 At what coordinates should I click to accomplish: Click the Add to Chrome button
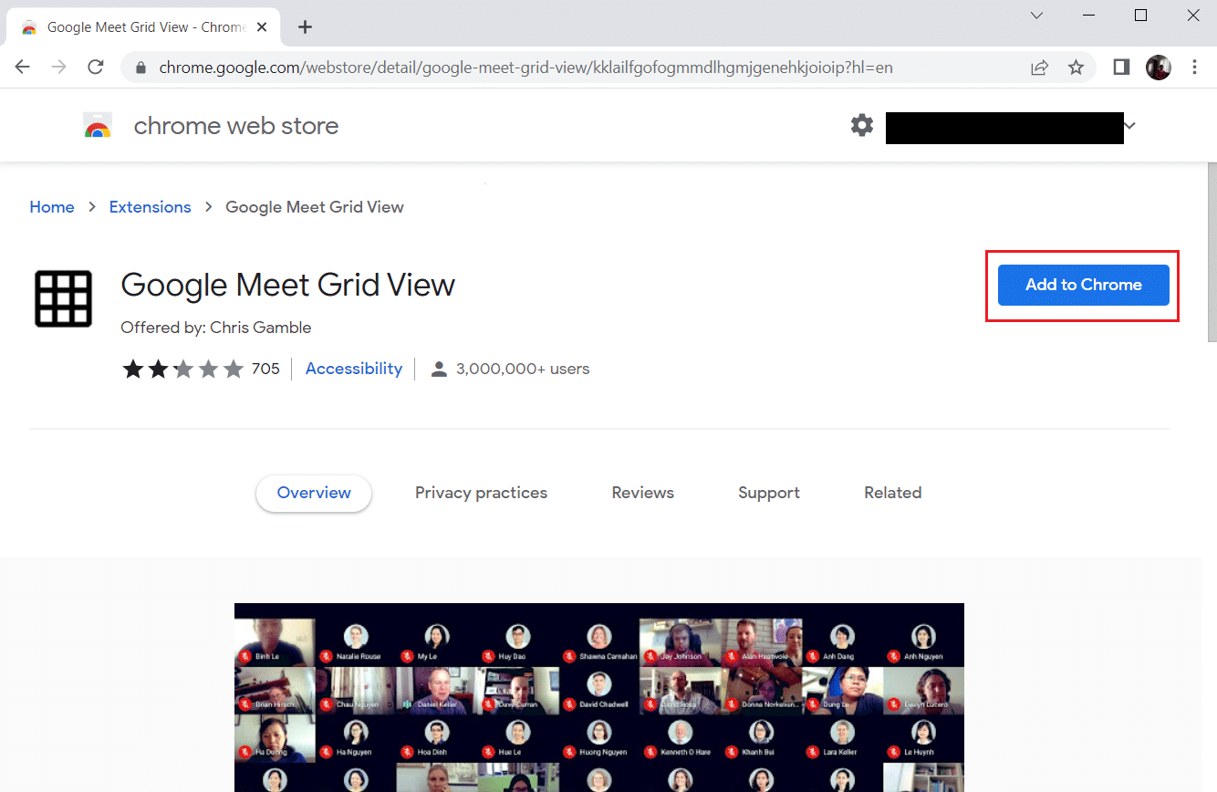(1083, 285)
